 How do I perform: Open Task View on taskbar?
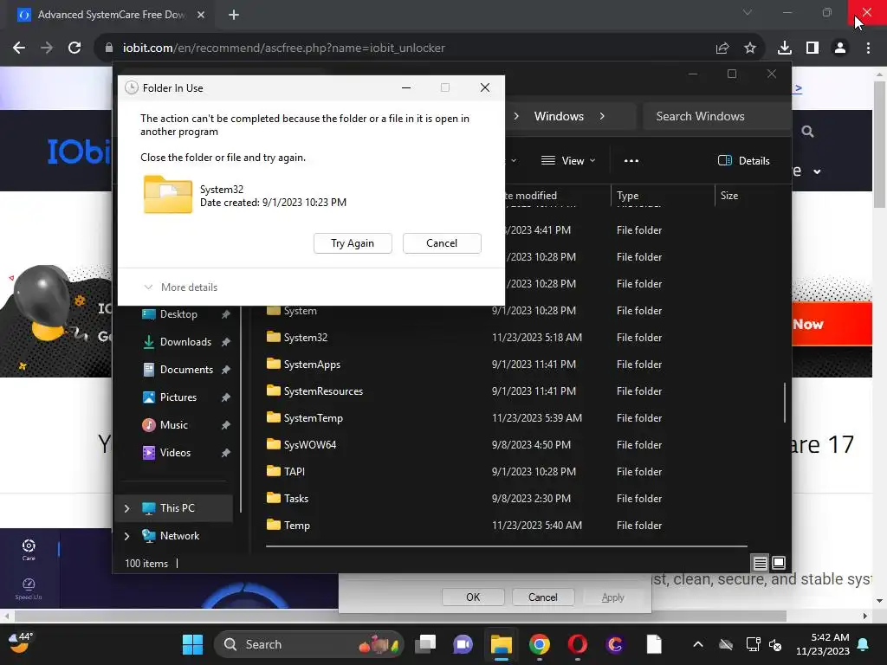coord(425,644)
